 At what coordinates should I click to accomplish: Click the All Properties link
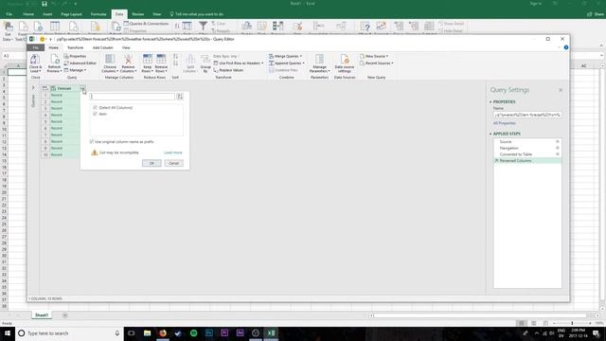tap(505, 123)
